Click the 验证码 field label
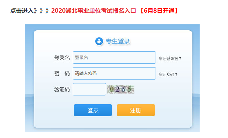 62,89
